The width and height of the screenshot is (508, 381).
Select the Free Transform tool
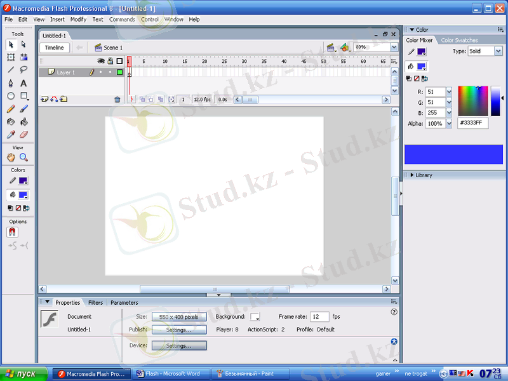pos(11,57)
